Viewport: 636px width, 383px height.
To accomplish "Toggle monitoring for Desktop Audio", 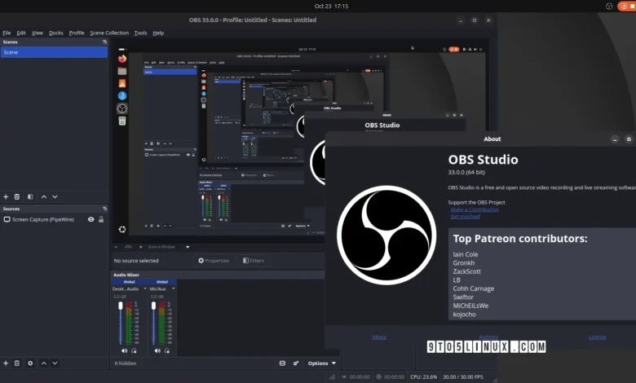I will coord(134,350).
